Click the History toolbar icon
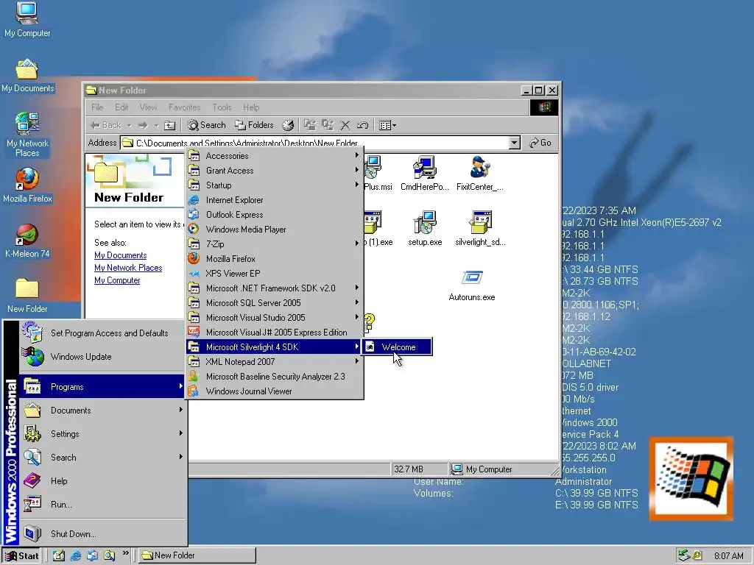Screen dimensions: 754x565 pyautogui.click(x=288, y=125)
